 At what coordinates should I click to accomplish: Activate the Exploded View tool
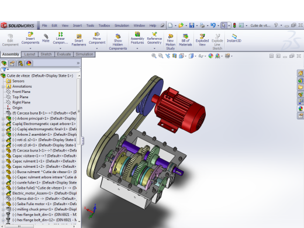[x=202, y=40]
